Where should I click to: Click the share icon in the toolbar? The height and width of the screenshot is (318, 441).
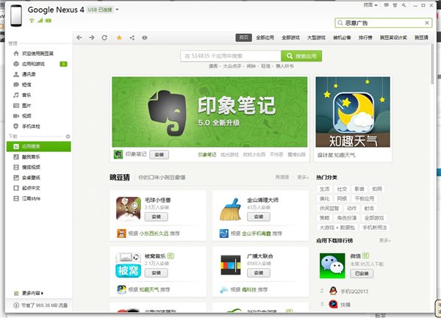click(x=132, y=37)
